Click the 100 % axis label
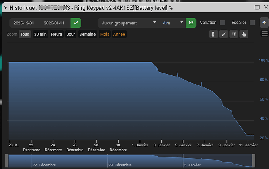Viewport: 269px width, 169px height. (x=264, y=60)
